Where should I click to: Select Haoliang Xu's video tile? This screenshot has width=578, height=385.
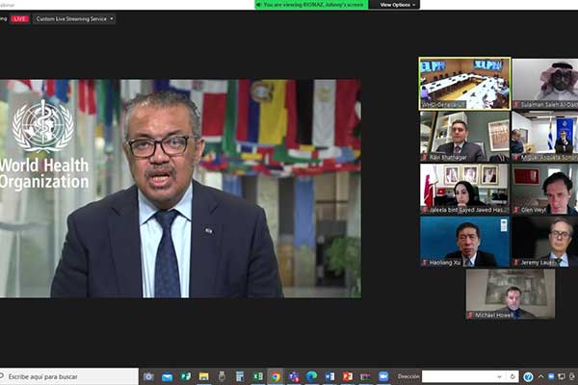pyautogui.click(x=464, y=242)
